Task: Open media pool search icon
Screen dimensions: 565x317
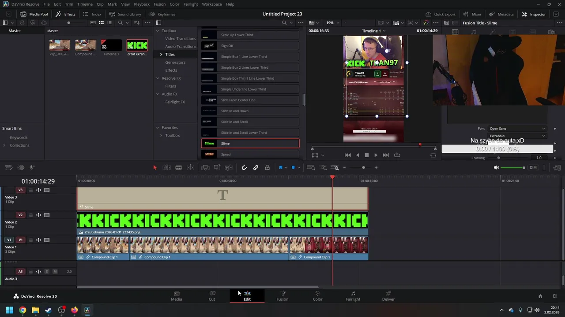Action: point(120,22)
